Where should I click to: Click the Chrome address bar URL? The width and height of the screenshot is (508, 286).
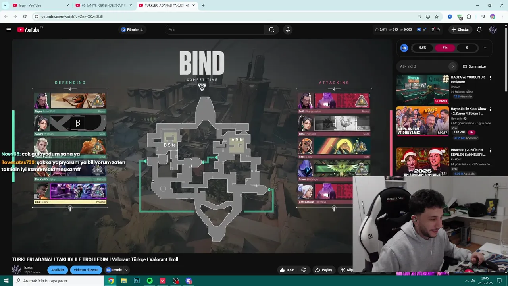(72, 17)
